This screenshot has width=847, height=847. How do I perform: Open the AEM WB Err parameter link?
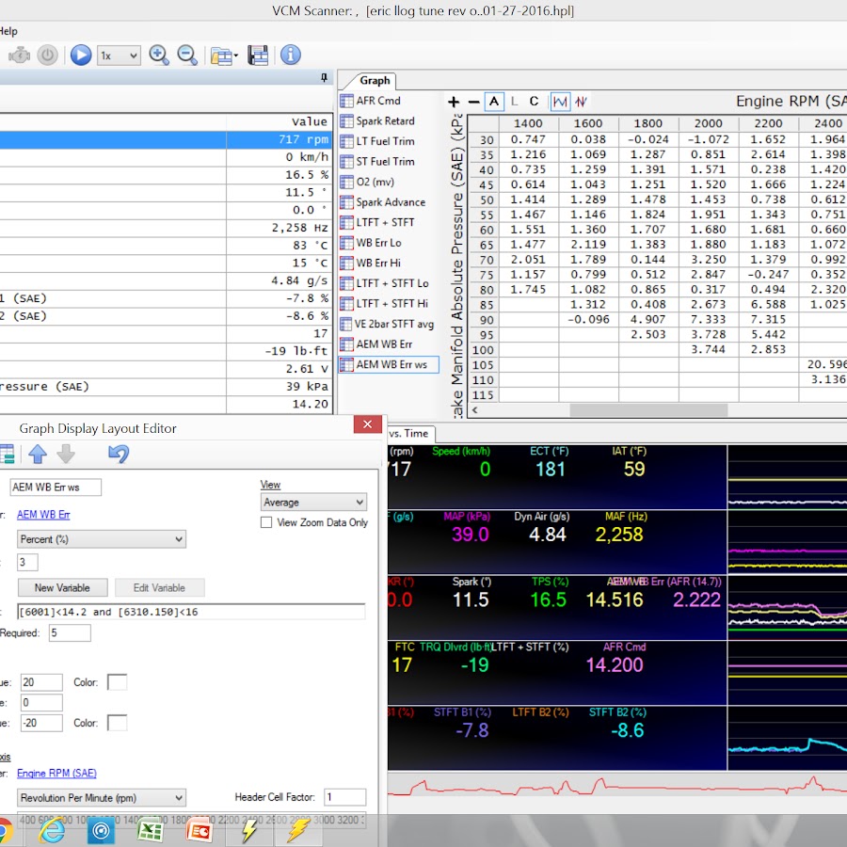tap(43, 515)
